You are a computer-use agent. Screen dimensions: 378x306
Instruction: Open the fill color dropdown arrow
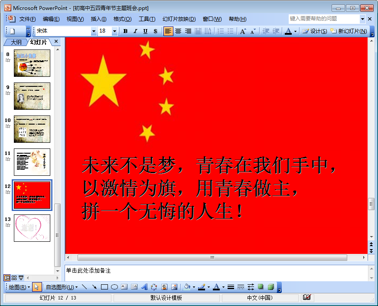coord(194,287)
